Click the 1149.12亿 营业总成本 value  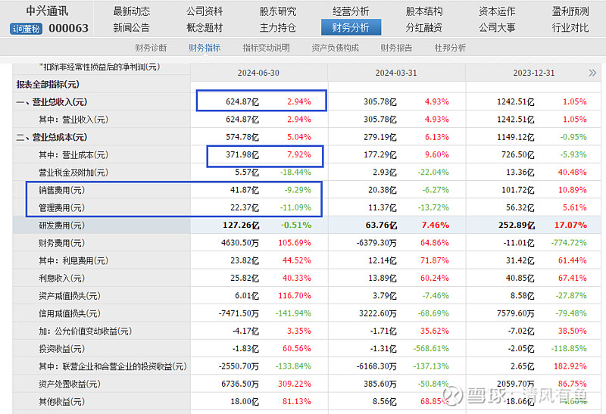516,137
